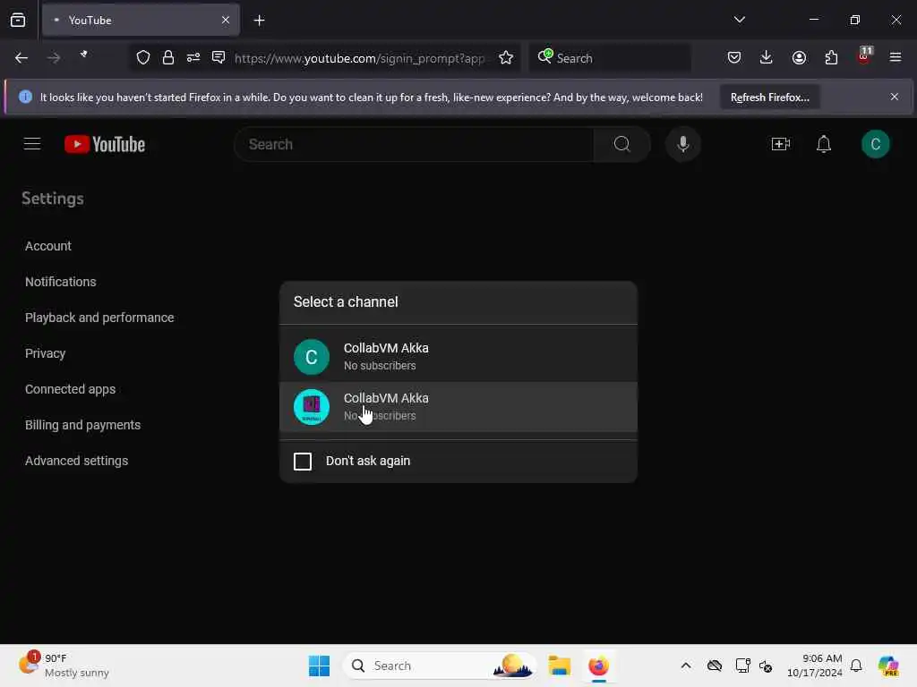Open Playback and performance settings
The height and width of the screenshot is (687, 917).
(x=99, y=318)
